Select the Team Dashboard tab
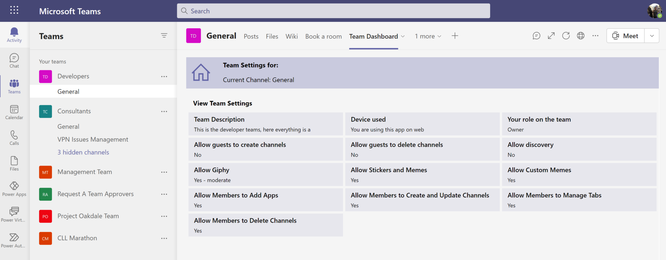This screenshot has width=666, height=260. click(x=374, y=36)
